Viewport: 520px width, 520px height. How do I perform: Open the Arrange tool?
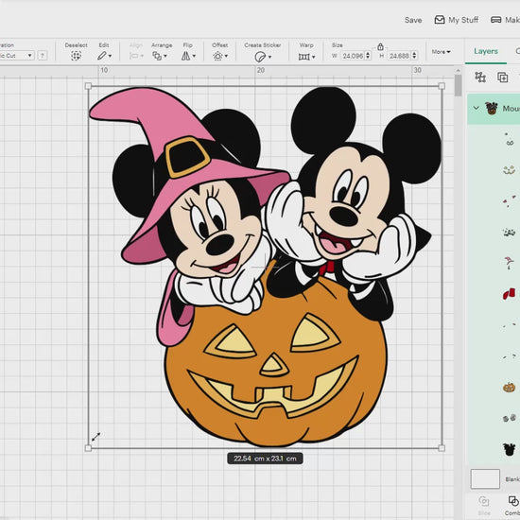[157, 56]
